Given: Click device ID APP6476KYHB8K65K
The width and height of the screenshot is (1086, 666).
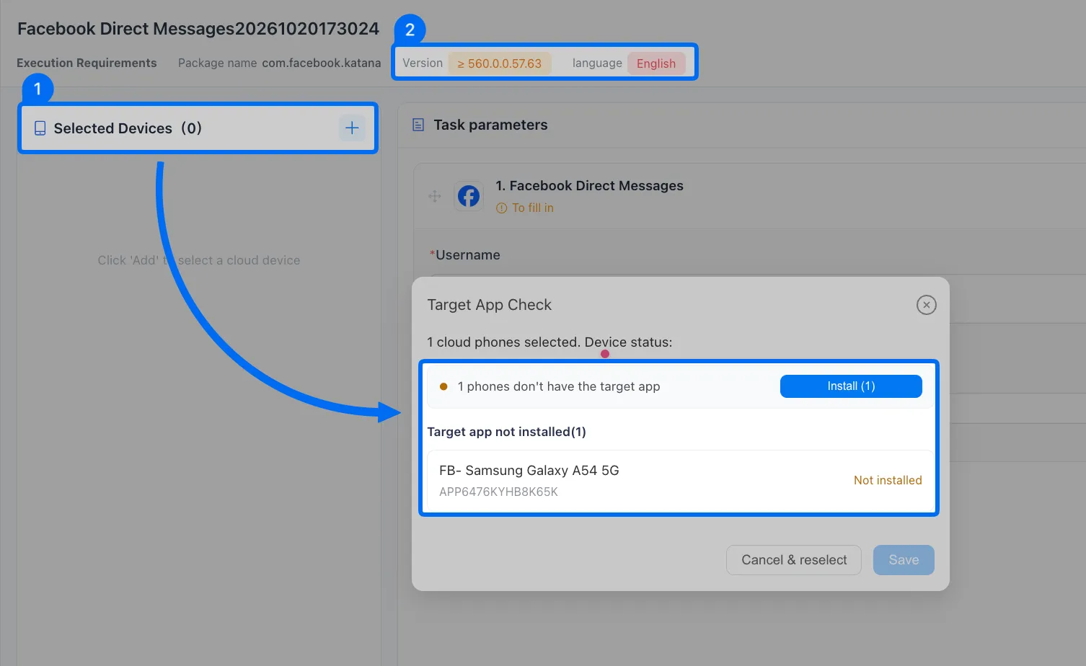Looking at the screenshot, I should (x=498, y=492).
